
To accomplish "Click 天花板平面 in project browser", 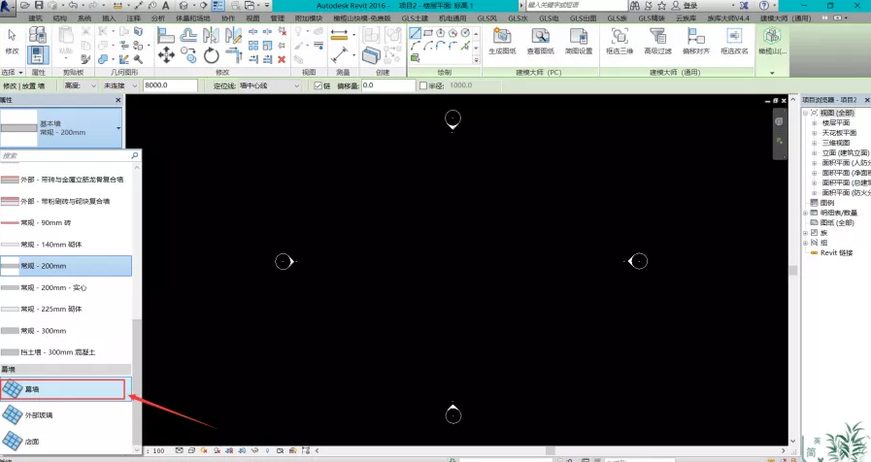I will click(839, 133).
